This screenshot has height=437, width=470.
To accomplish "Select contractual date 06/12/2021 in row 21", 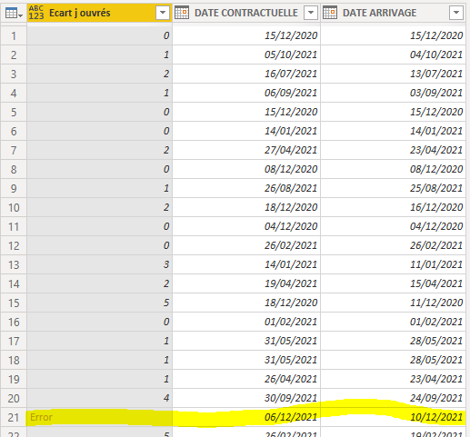I will (x=246, y=417).
